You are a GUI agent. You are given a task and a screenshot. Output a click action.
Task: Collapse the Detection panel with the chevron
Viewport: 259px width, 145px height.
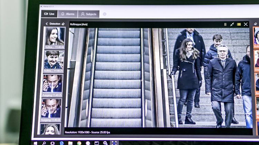tap(47, 24)
